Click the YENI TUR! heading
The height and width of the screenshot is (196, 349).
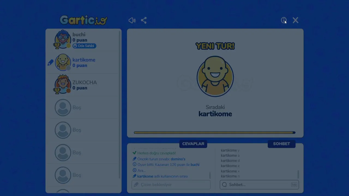coord(215,46)
